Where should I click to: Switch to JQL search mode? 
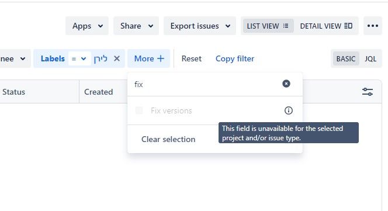pos(370,58)
